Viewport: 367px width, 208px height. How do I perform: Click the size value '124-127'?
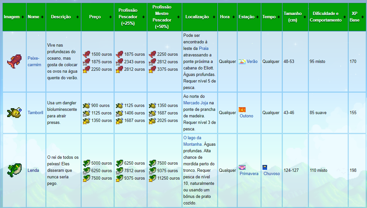coord(291,171)
